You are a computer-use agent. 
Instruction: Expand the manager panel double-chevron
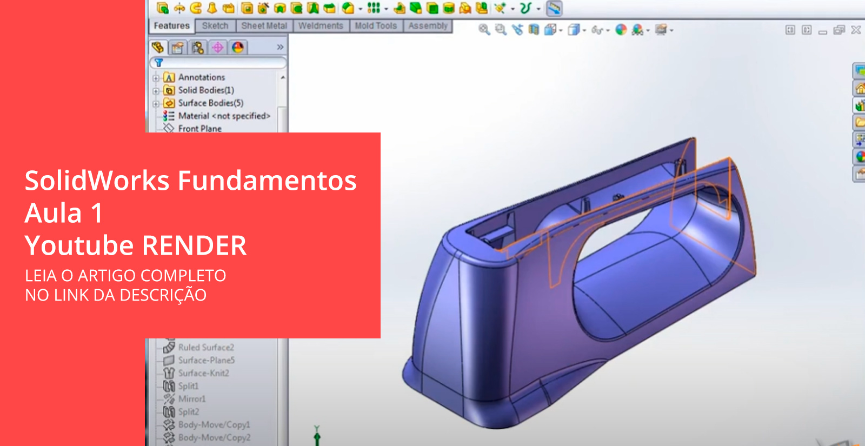[x=280, y=47]
